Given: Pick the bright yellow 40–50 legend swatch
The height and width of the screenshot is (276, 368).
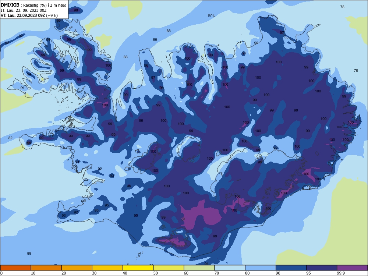Looking at the screenshot, I should click(x=138, y=268).
